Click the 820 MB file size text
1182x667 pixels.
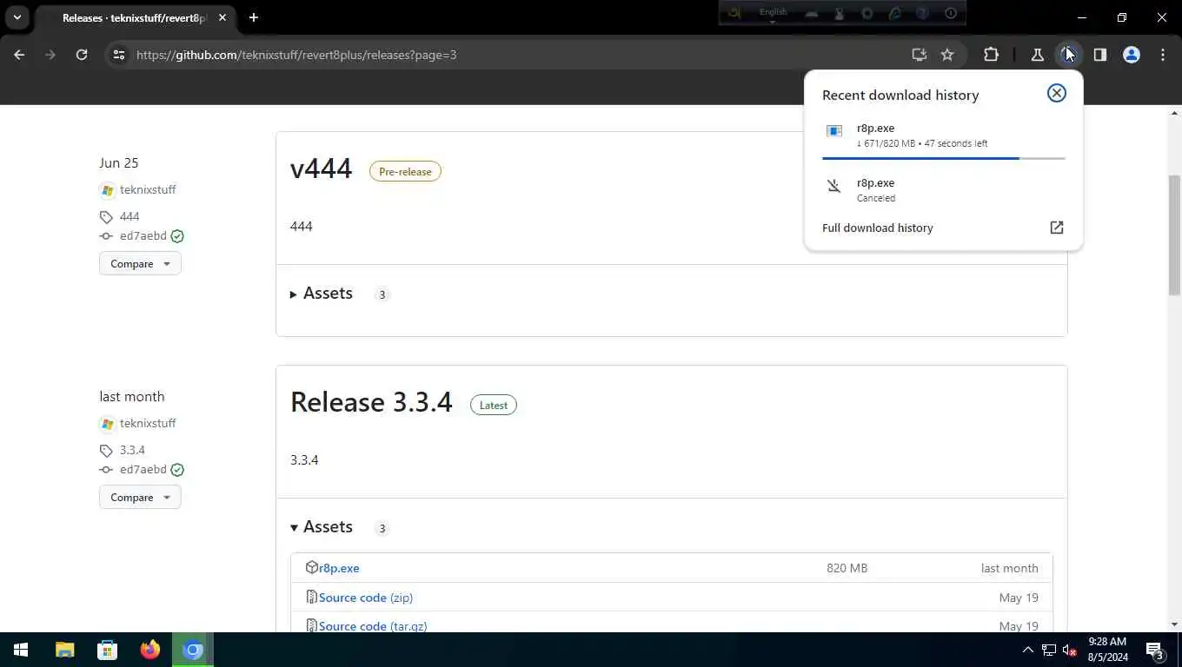[x=847, y=568]
